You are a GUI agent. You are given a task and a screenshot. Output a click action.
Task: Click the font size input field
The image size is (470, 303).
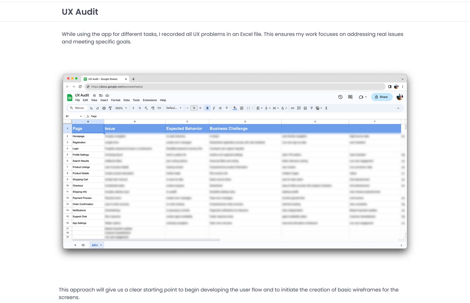click(194, 108)
